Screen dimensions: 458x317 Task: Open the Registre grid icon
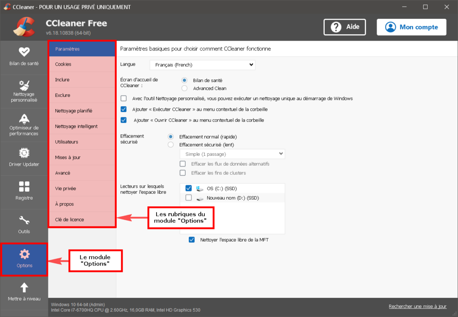point(24,187)
